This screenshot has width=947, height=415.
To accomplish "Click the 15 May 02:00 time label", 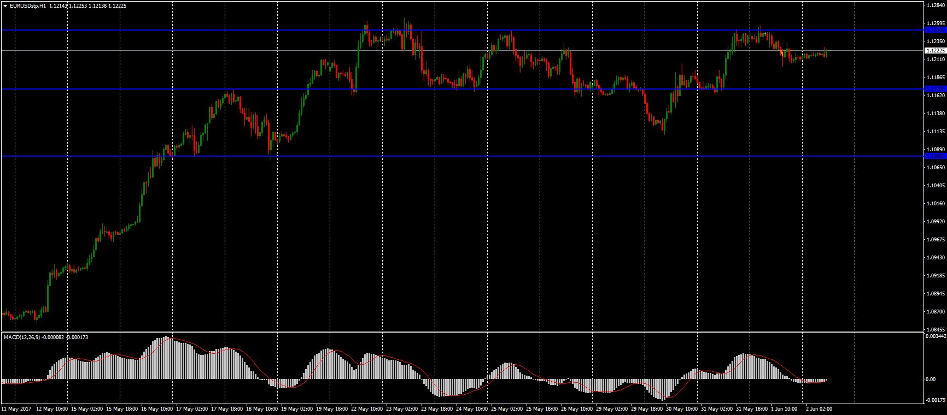I will click(87, 408).
